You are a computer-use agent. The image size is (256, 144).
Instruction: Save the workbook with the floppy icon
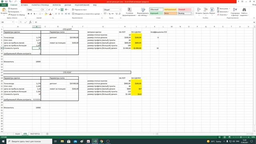click(x=6, y=2)
